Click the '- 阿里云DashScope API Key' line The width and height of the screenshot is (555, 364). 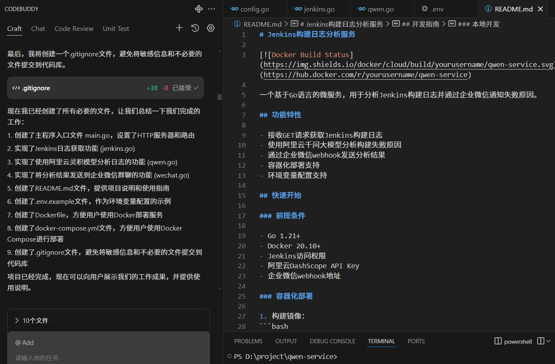click(x=309, y=266)
